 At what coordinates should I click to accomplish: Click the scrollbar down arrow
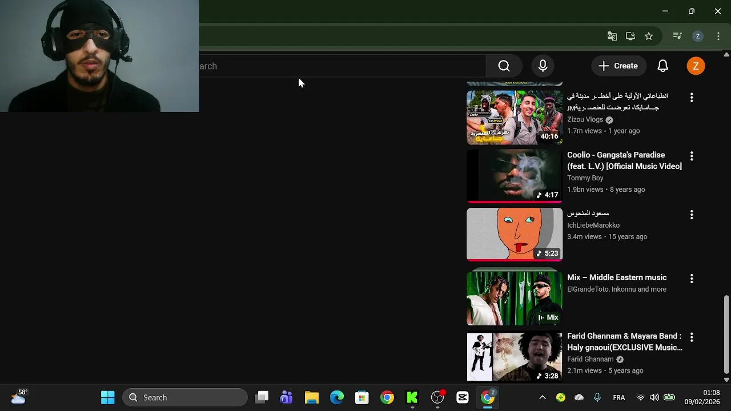[x=726, y=380]
